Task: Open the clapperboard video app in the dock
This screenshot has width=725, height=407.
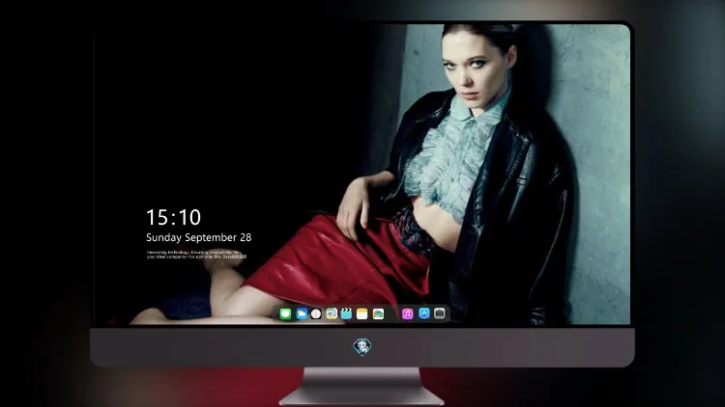Action: 346,313
